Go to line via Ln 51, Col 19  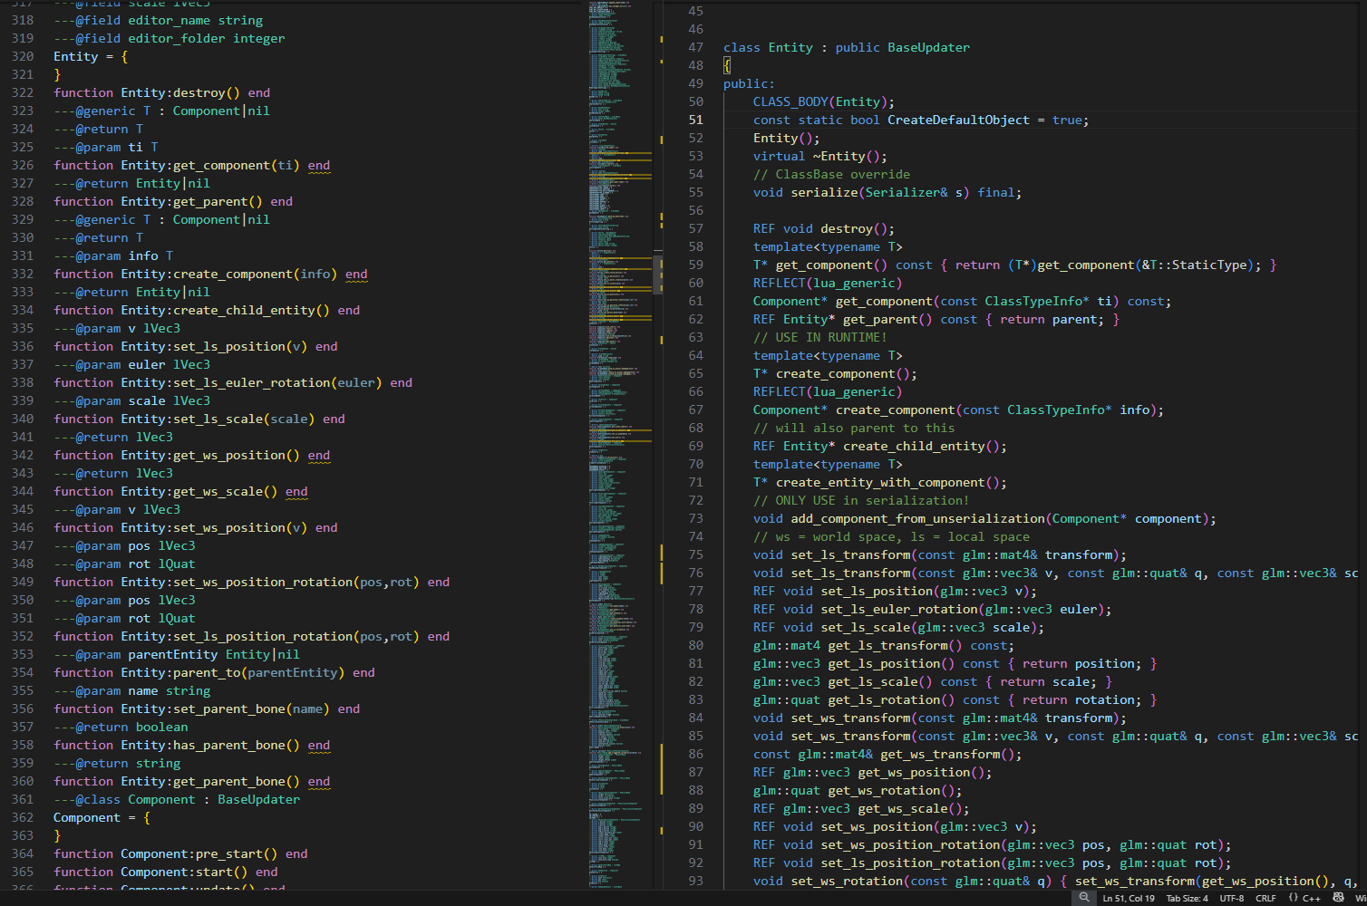tap(1129, 899)
